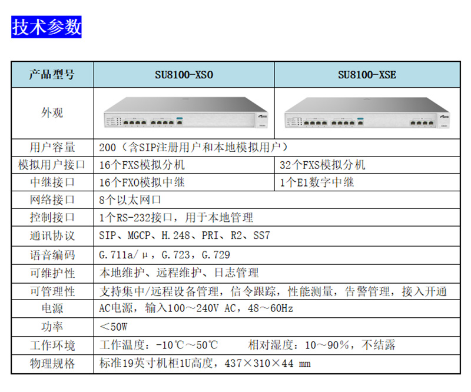Click the 网络接口 row label
This screenshot has width=471, height=392.
(x=52, y=200)
